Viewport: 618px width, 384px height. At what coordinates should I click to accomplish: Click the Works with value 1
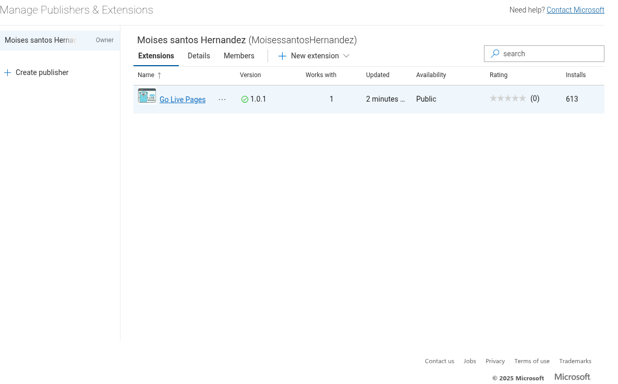[x=332, y=99]
